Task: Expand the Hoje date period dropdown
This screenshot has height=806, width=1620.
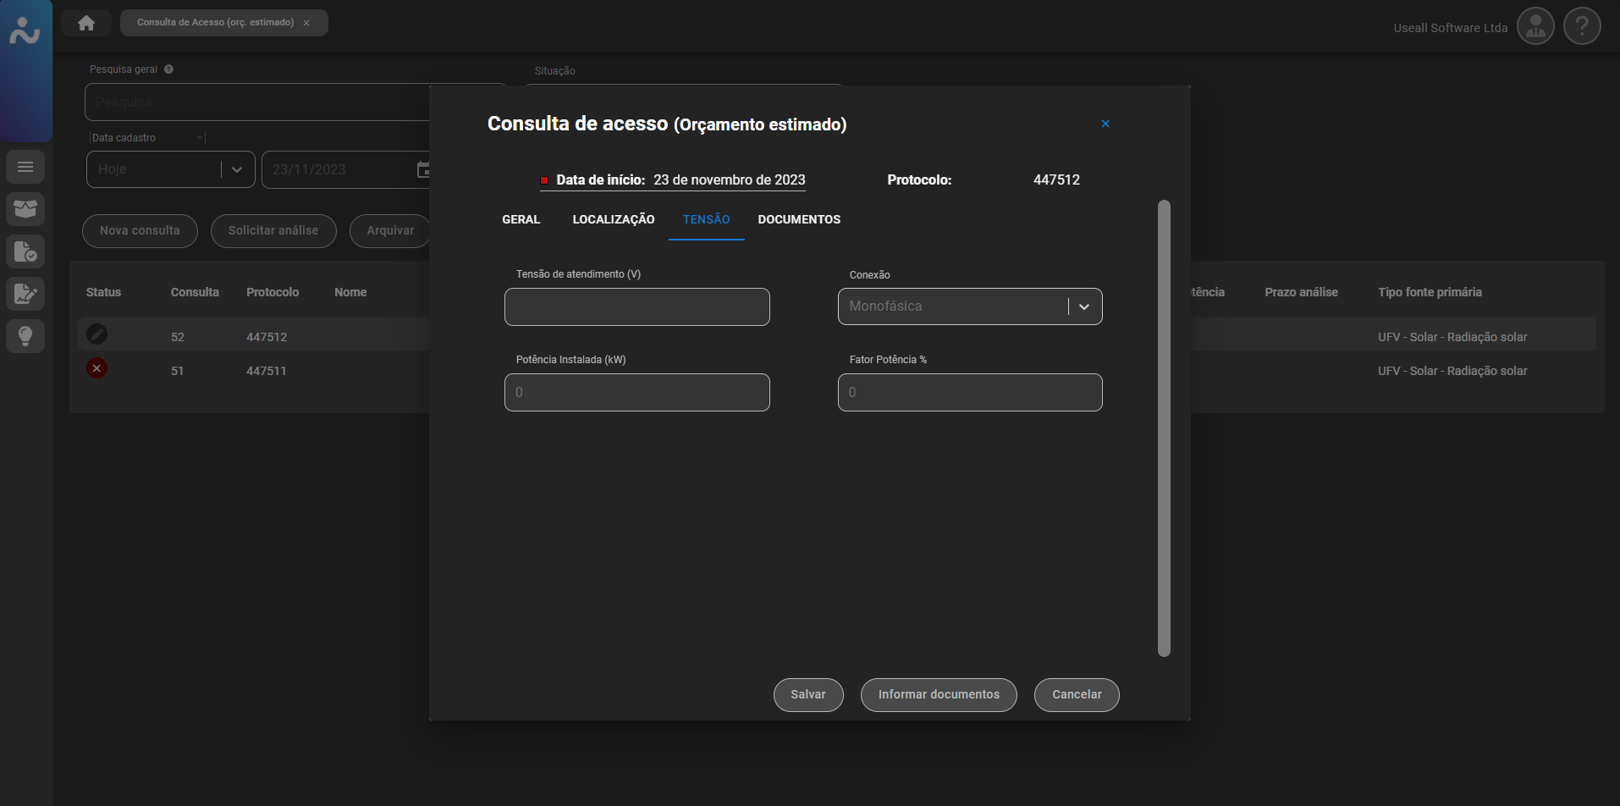Action: [237, 169]
